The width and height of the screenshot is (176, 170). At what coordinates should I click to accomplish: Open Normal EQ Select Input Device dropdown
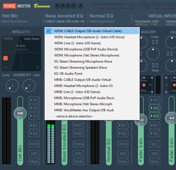[102, 21]
